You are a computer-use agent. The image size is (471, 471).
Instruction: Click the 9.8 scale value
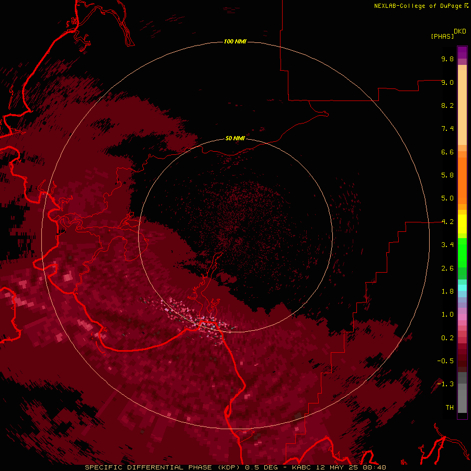[x=447, y=59]
